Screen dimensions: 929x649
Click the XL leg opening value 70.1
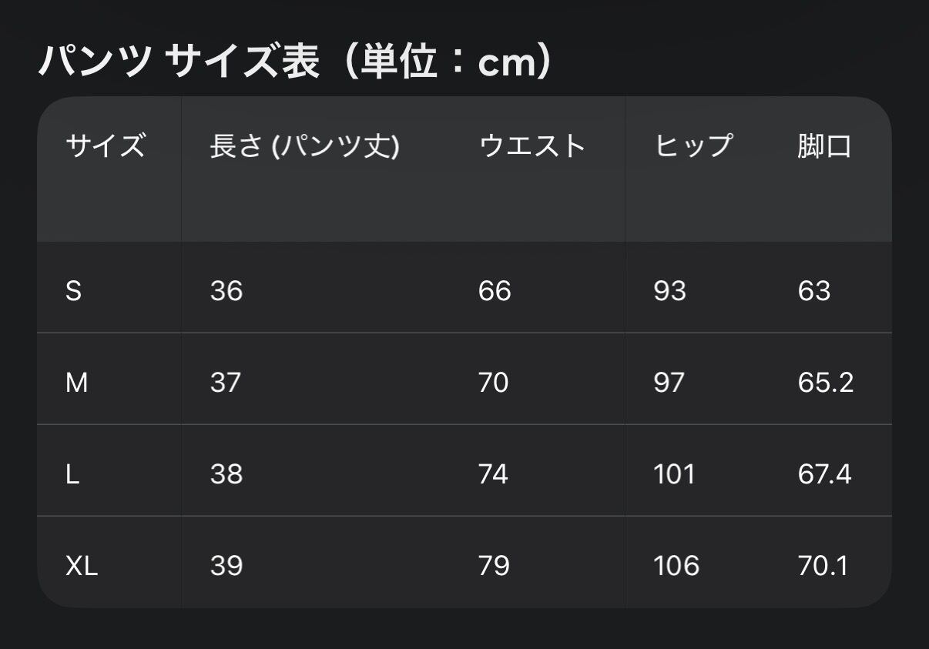823,566
